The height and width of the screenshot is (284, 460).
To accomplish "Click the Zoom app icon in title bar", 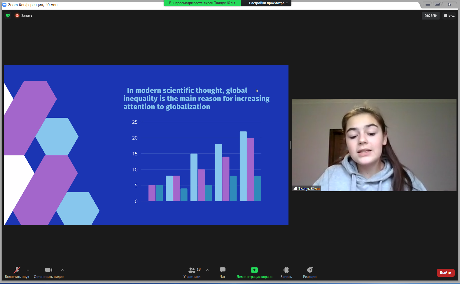I will [x=4, y=5].
